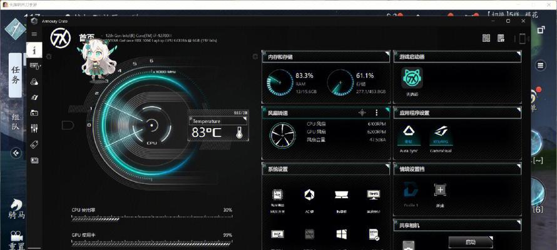This screenshot has height=250, width=557.
Task: Click the storage usage gauge
Action: 340,82
